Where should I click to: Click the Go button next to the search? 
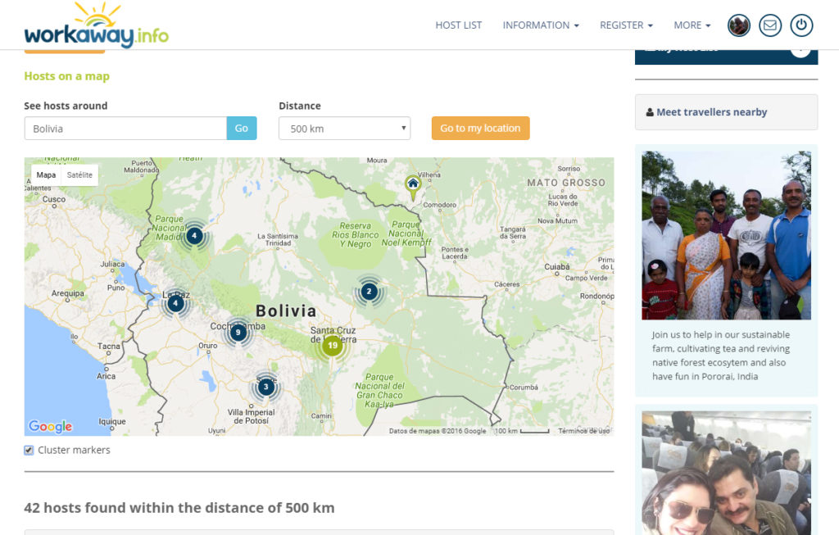pos(242,129)
